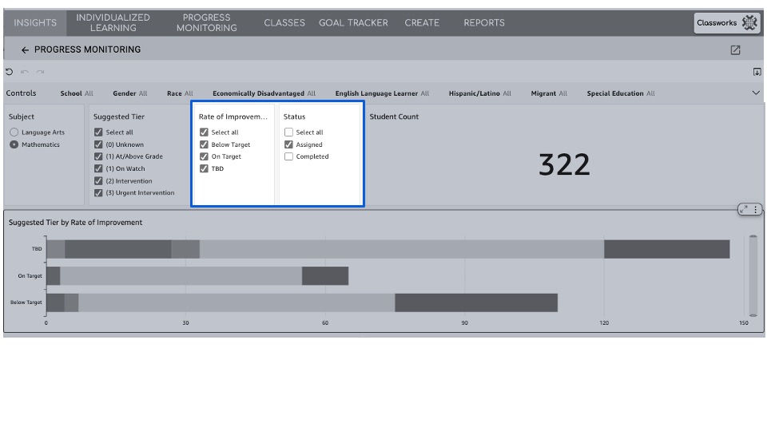Check the Completed status
Screen dimensions: 767x431
[x=288, y=156]
